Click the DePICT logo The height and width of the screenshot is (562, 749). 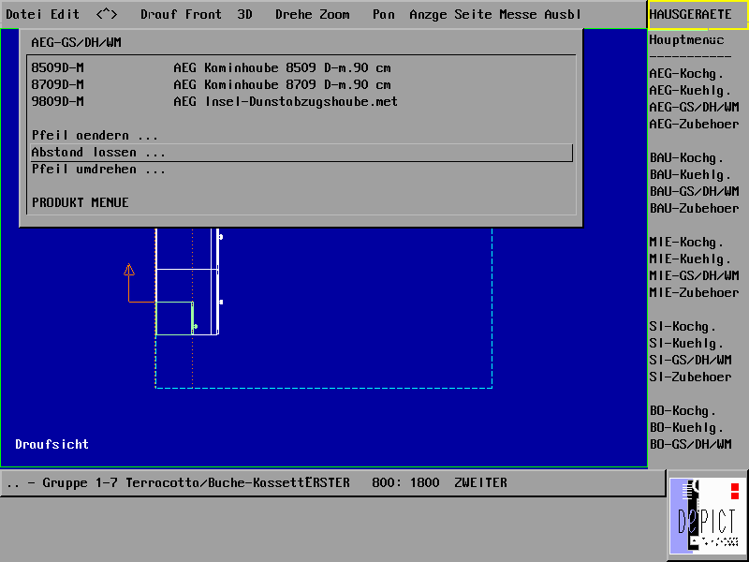click(x=708, y=518)
